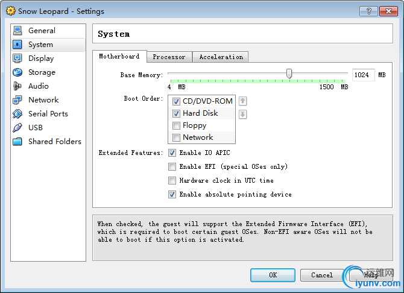Enable EFI (special OSes only) checkbox
The image size is (404, 293).
(x=172, y=166)
